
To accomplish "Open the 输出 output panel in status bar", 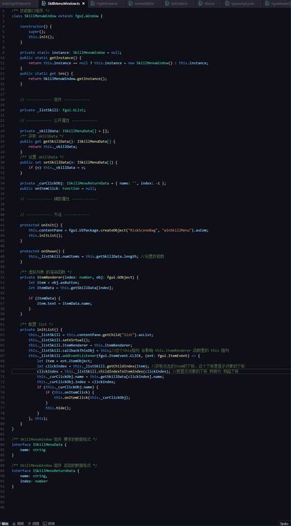I will [5, 523].
